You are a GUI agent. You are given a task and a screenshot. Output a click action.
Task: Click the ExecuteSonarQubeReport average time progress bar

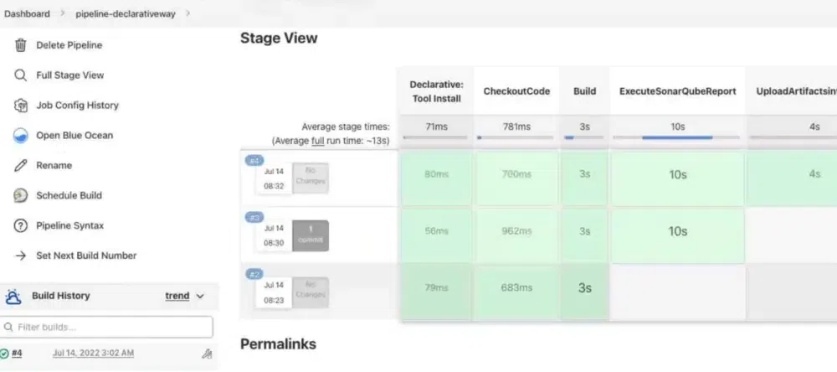tap(677, 137)
